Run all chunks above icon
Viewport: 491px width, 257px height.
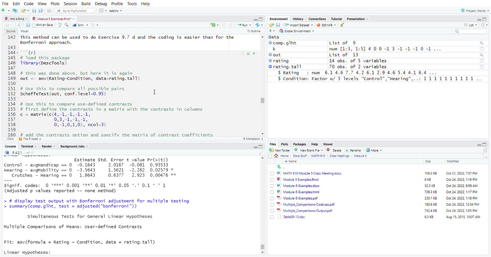(248, 53)
